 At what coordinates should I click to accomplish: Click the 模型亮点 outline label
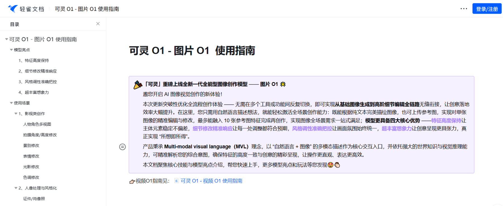tap(22, 50)
